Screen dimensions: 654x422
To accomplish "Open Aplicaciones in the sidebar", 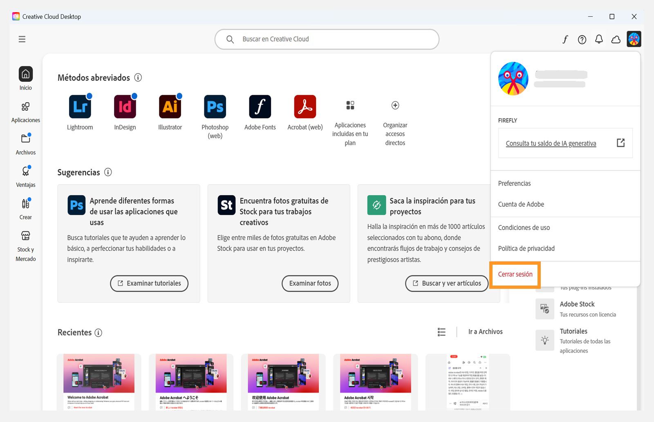I will click(25, 112).
